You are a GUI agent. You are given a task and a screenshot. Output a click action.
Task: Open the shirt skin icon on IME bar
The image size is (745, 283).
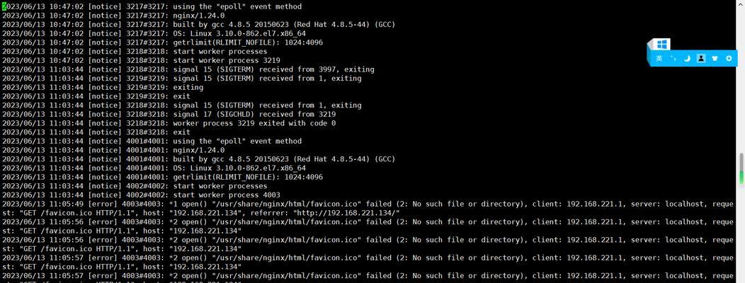tap(715, 59)
